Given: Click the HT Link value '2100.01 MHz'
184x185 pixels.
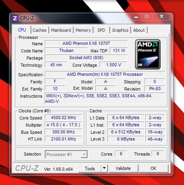Looking at the screenshot, I should [63, 139].
